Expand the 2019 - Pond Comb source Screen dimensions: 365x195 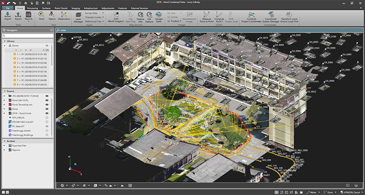[x=5, y=113]
